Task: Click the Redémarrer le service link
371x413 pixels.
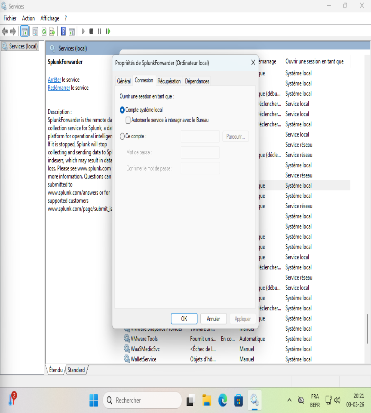Action: tap(59, 88)
